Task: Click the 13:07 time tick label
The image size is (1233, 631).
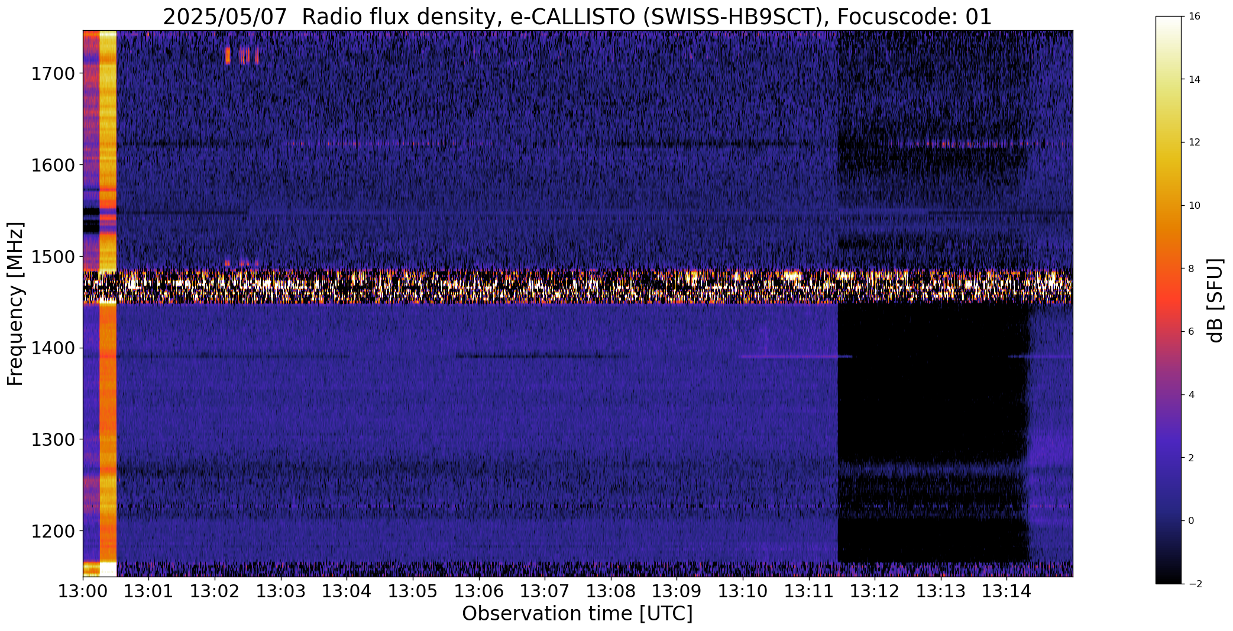Action: 545,591
